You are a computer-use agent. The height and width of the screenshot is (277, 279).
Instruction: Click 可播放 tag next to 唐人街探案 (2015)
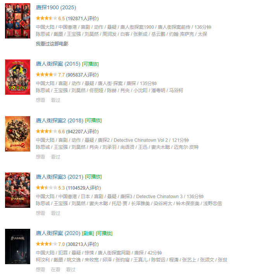pyautogui.click(x=90, y=64)
